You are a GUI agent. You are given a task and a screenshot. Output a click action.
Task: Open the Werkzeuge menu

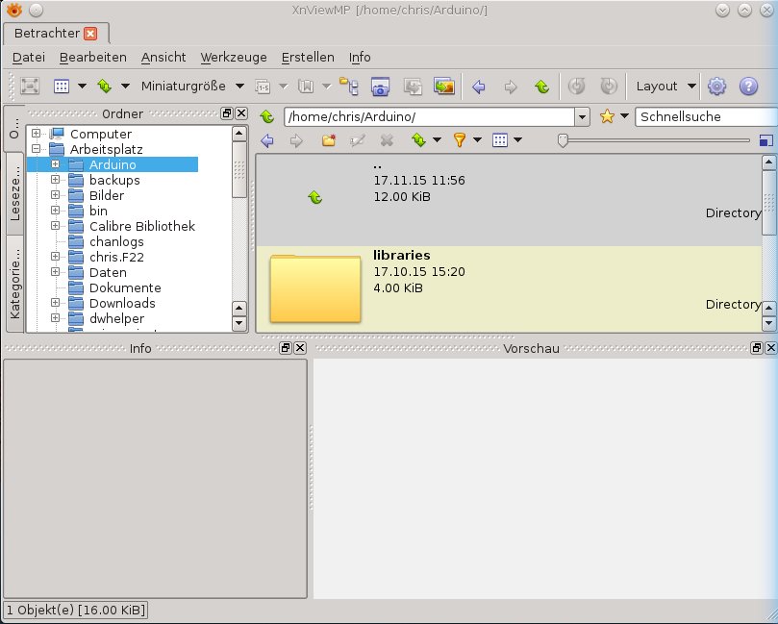[x=234, y=57]
